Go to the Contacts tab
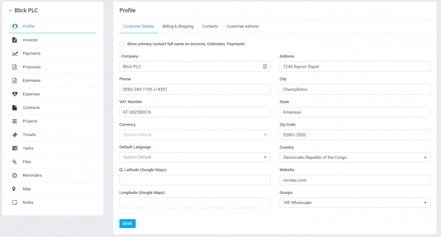Viewport: 441px width, 237px height. tap(210, 26)
